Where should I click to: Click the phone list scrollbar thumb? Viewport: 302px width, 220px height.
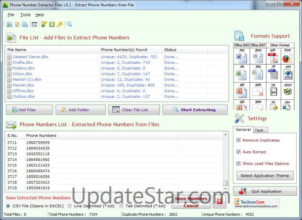226,183
